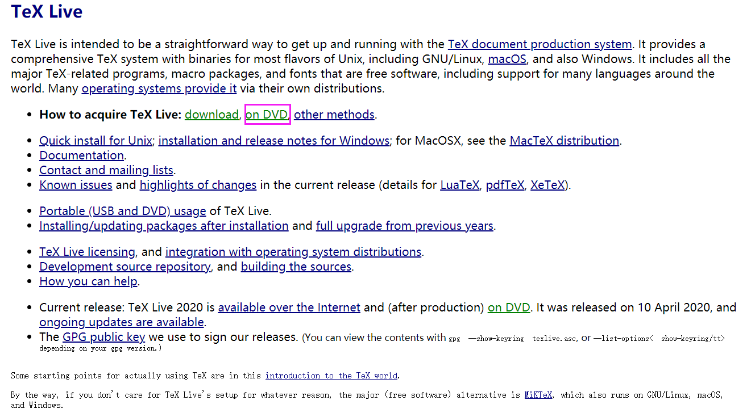Open Portable (USB and DVD) usage
The width and height of the screenshot is (751, 413).
tap(122, 210)
